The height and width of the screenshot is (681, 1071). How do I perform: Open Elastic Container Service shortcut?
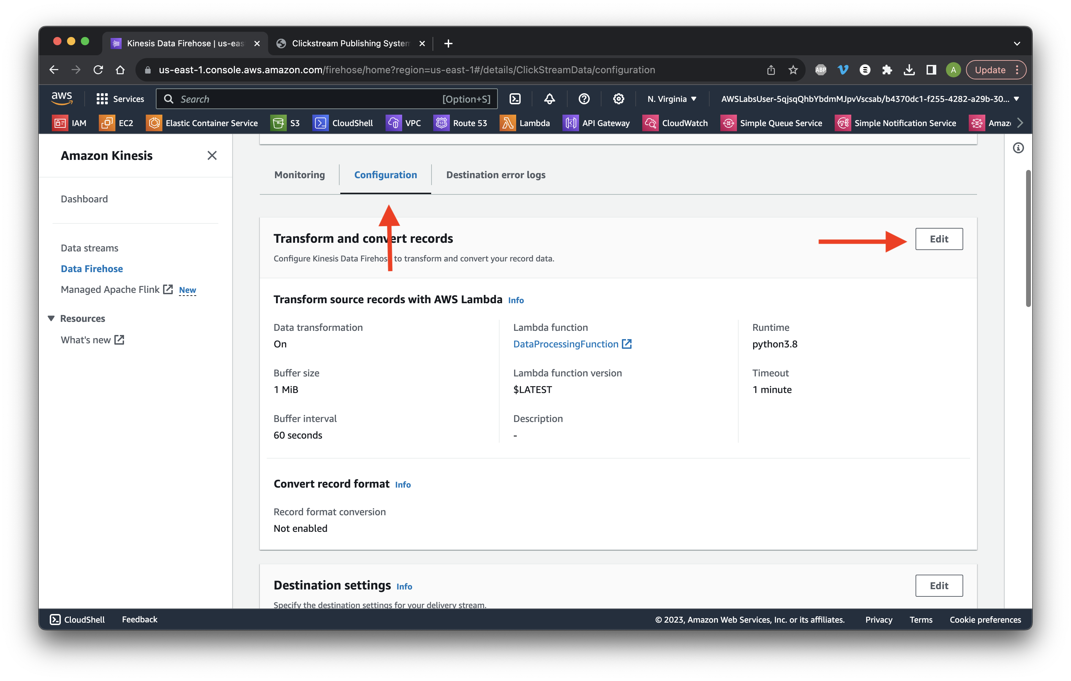[x=202, y=123]
